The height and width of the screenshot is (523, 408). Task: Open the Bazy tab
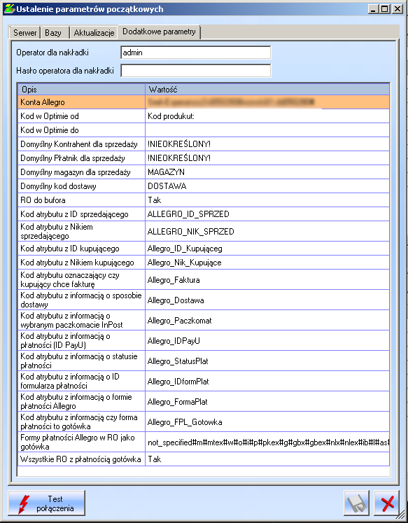coord(55,33)
